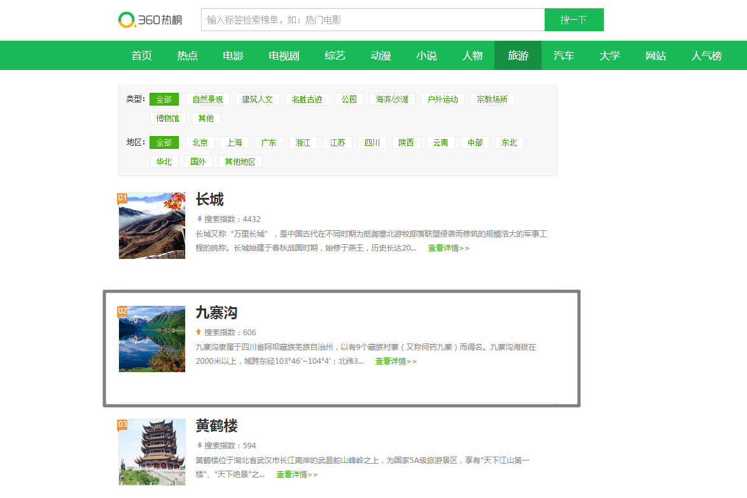The image size is (747, 498).
Task: Filter region by 四川
Action: click(x=372, y=142)
